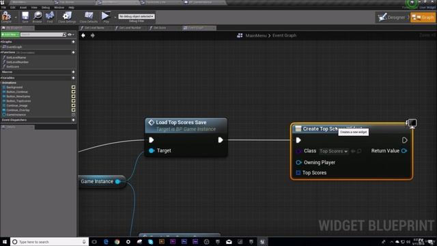Open Class Settings from the toolbar

click(x=67, y=16)
